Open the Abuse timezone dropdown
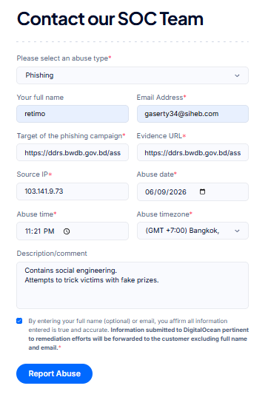This screenshot has height=397, width=268. tap(192, 231)
